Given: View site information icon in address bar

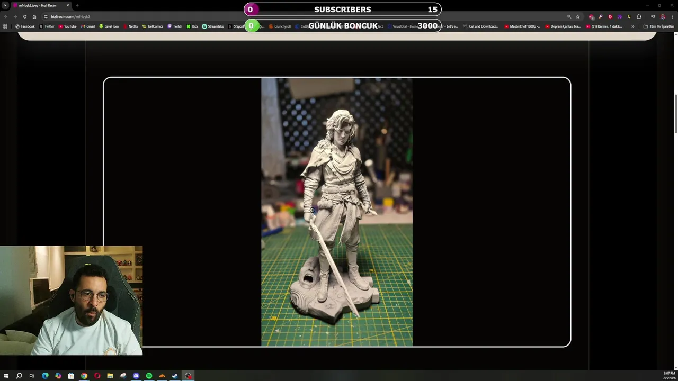Looking at the screenshot, I should (x=46, y=16).
